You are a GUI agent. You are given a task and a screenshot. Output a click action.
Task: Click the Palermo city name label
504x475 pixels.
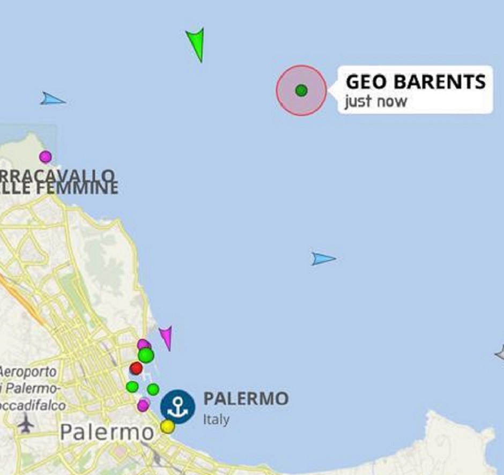tap(107, 432)
